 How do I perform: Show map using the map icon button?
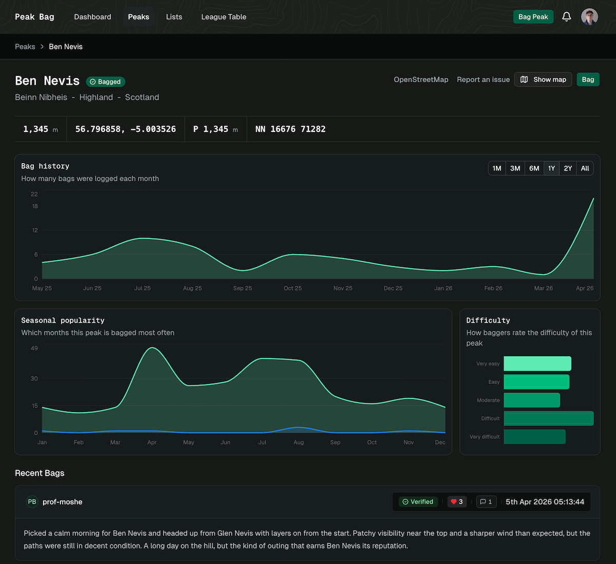543,80
